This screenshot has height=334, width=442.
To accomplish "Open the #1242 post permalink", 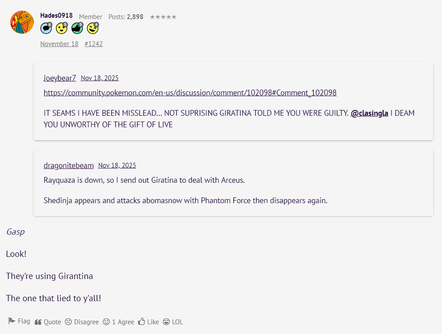I will click(x=94, y=44).
